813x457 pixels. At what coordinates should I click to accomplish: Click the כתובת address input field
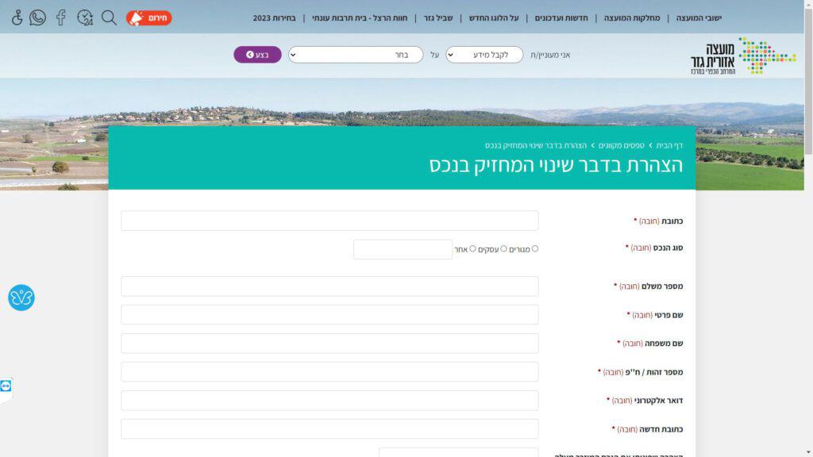(329, 221)
